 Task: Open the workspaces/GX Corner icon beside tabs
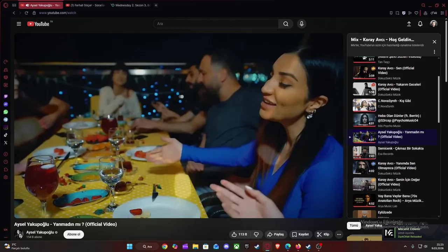14,5
